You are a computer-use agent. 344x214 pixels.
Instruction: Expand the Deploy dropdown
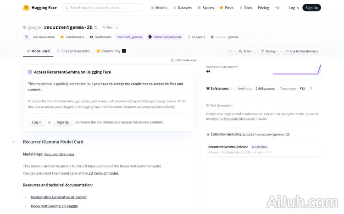[x=269, y=51]
